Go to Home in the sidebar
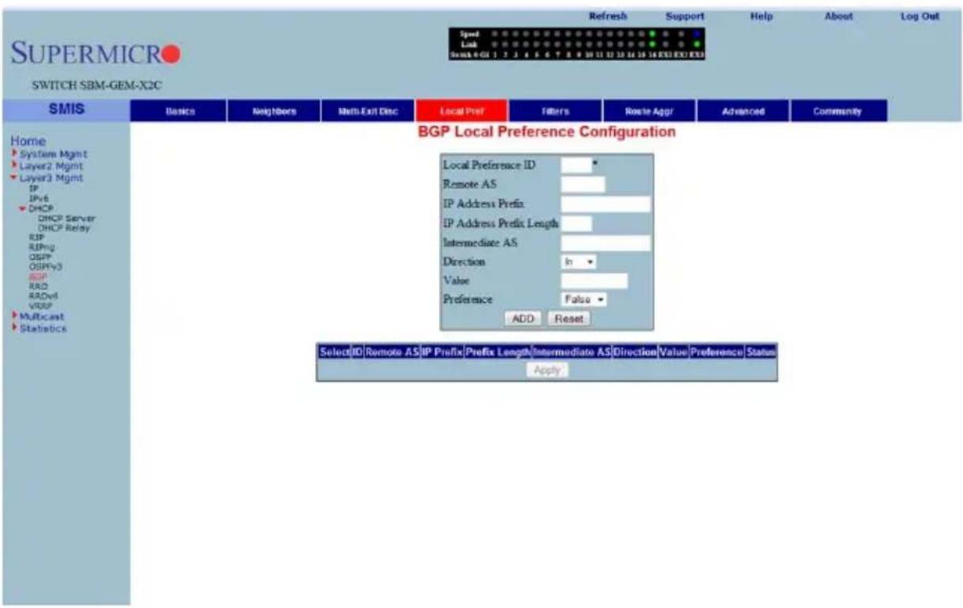Screen dimensions: 963x608 coord(28,141)
